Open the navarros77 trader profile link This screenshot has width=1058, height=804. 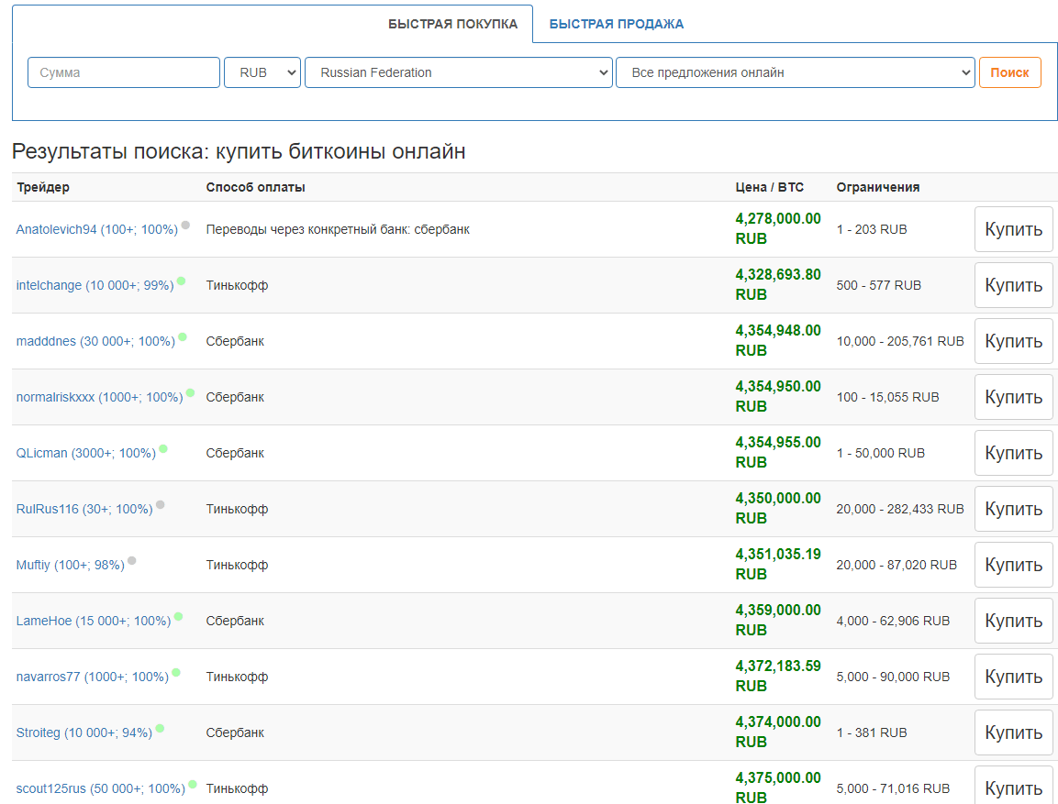[92, 677]
